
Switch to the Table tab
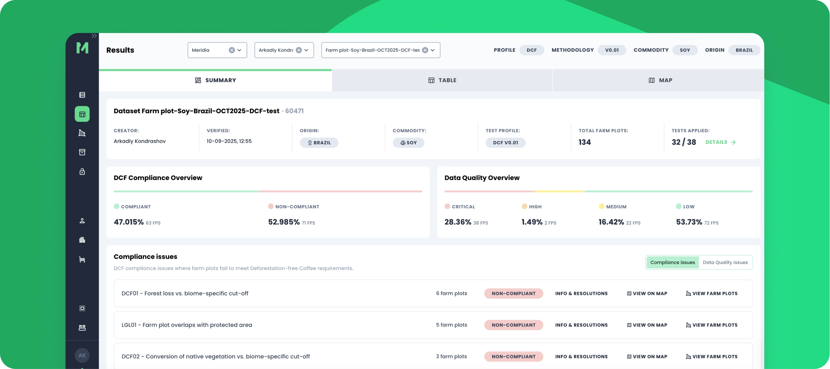(442, 80)
